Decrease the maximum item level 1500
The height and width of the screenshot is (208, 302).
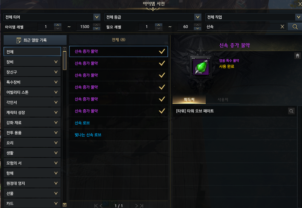point(97,29)
